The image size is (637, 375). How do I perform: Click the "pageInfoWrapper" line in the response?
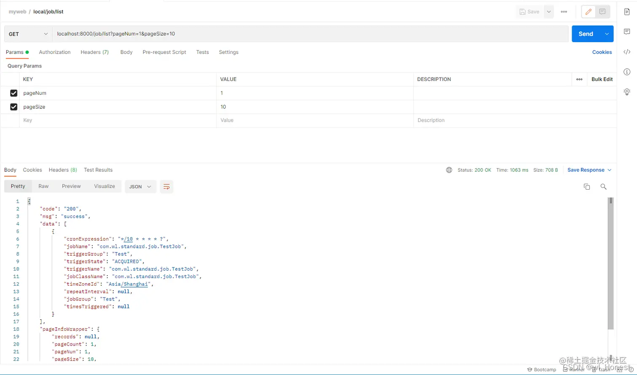pos(70,329)
